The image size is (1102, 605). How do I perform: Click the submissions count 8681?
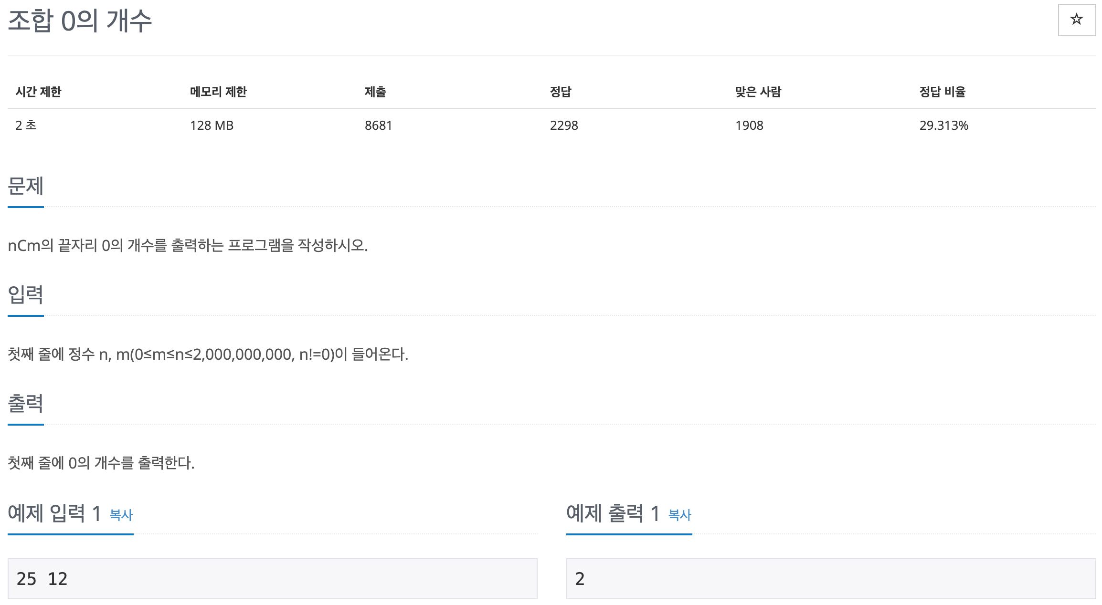379,125
